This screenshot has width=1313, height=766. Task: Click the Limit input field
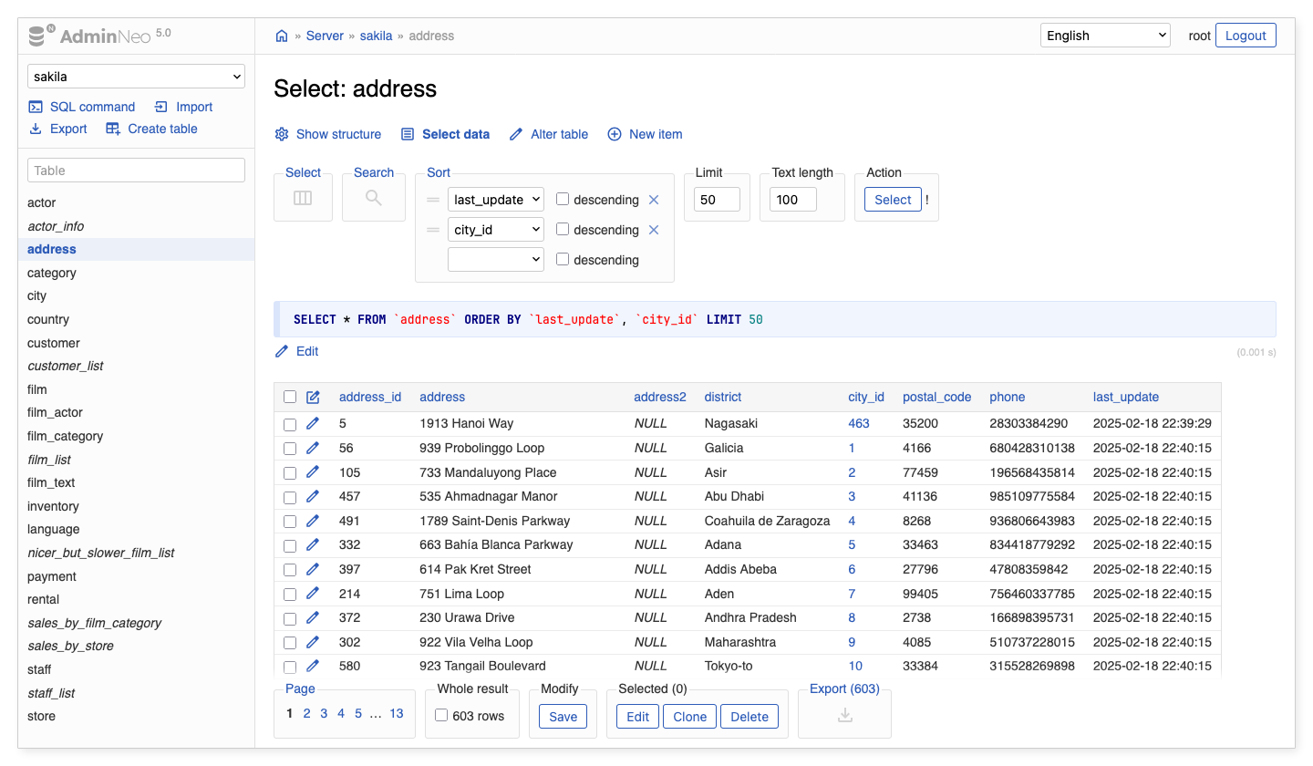716,200
